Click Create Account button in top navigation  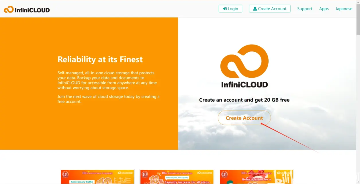click(x=270, y=9)
